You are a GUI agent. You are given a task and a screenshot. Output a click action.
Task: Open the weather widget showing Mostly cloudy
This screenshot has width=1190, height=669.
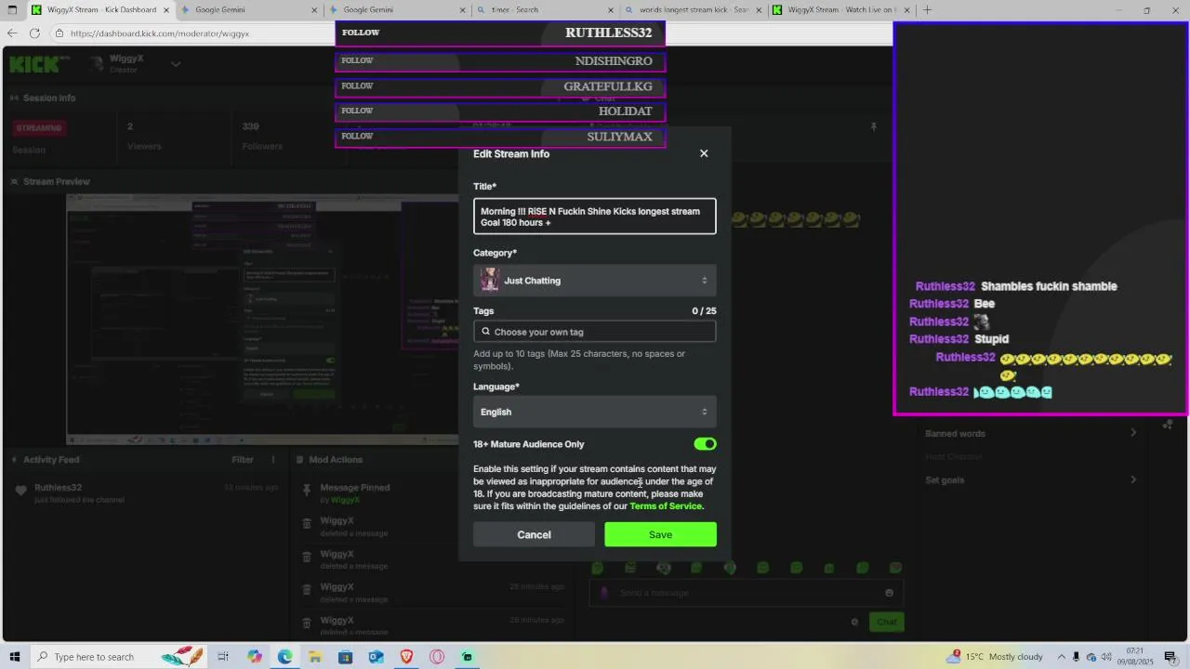click(996, 657)
